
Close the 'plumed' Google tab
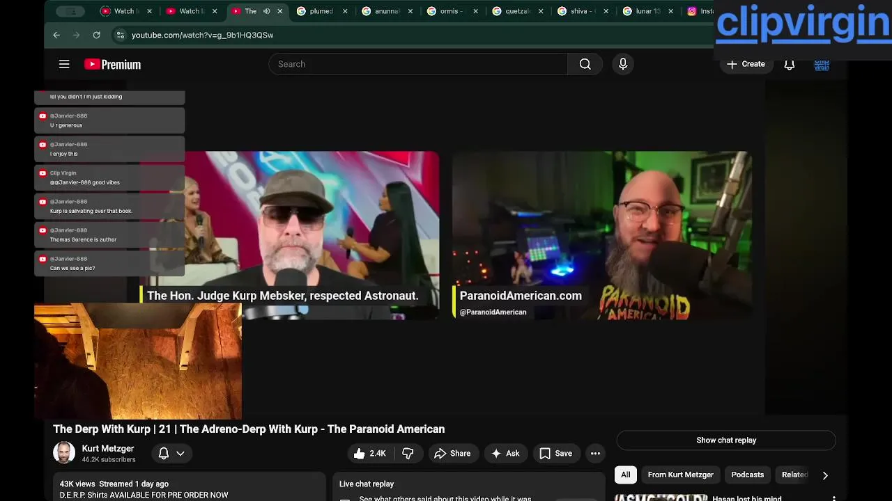[344, 11]
